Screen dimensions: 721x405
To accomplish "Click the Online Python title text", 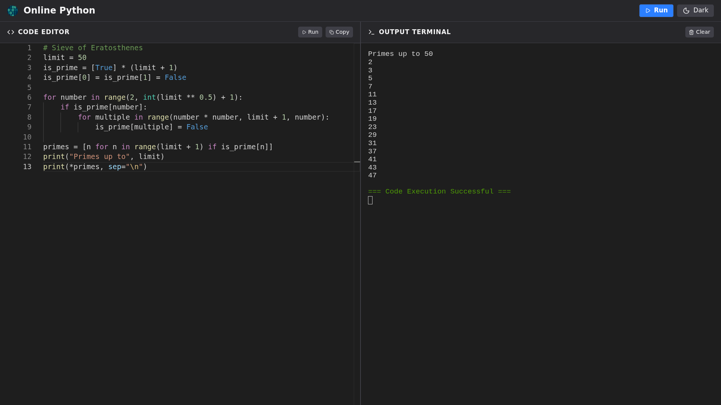I will point(59,10).
